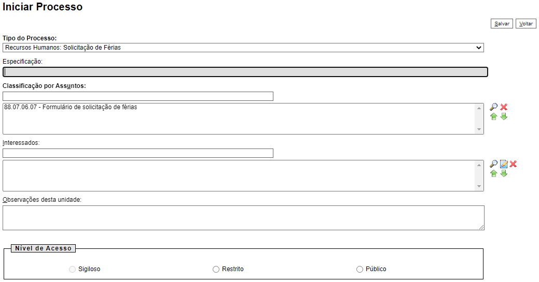Viewport: 539px width, 282px height.
Task: Open the Interessados search magnifier
Action: click(494, 164)
